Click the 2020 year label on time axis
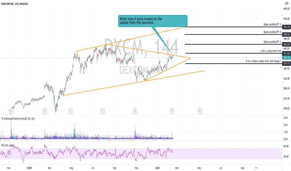The width and height of the screenshot is (291, 171). (x=29, y=168)
